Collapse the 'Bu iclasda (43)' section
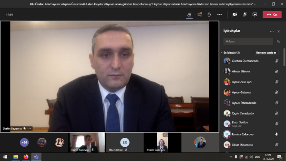286x161 pixels. [x=222, y=53]
